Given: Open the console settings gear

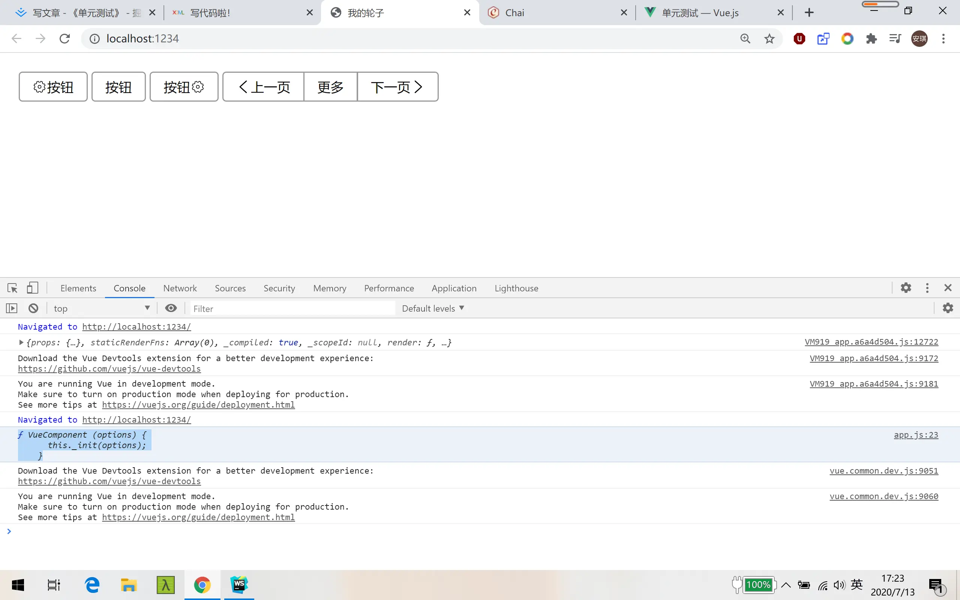Looking at the screenshot, I should click(x=948, y=308).
